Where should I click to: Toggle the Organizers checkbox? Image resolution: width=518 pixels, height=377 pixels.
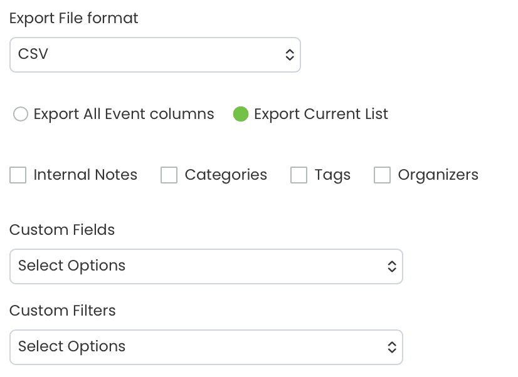[x=383, y=175]
